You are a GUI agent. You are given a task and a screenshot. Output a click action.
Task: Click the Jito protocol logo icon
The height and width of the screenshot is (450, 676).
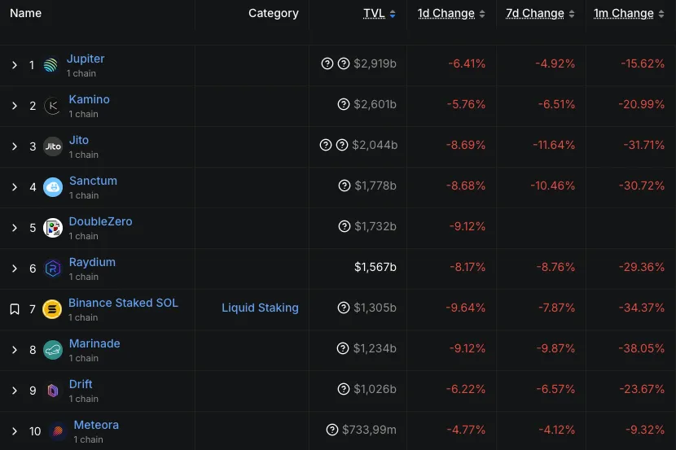[x=52, y=146]
